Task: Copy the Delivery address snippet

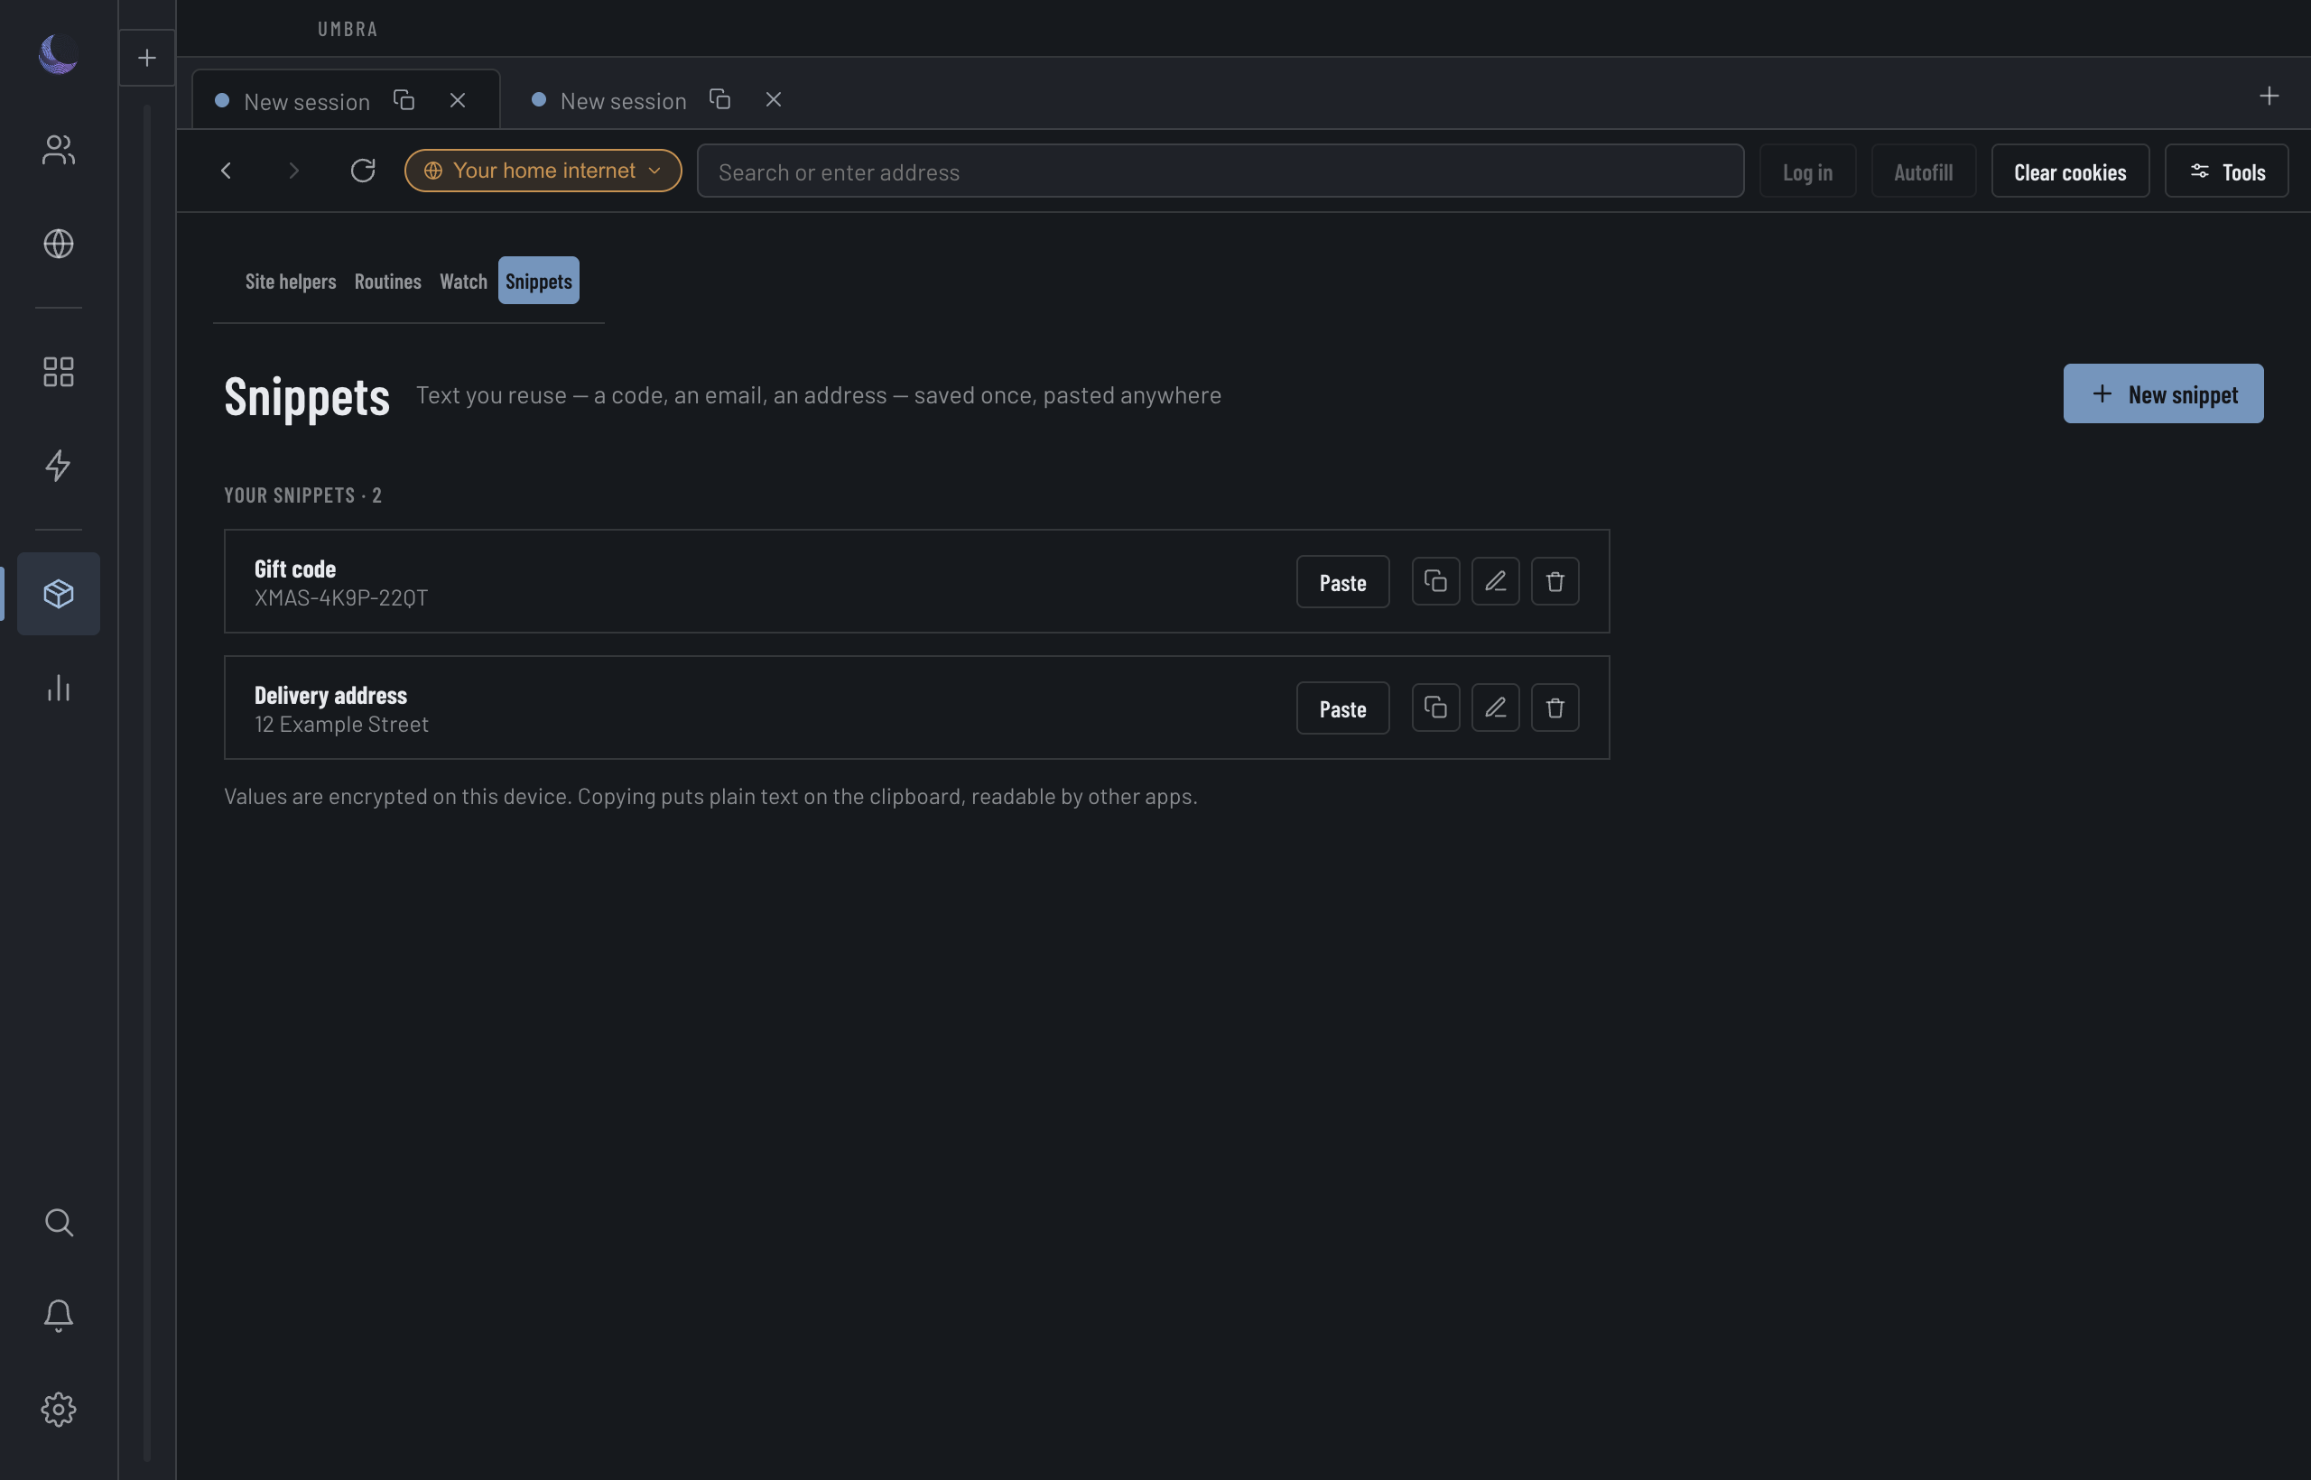Action: 1436,708
